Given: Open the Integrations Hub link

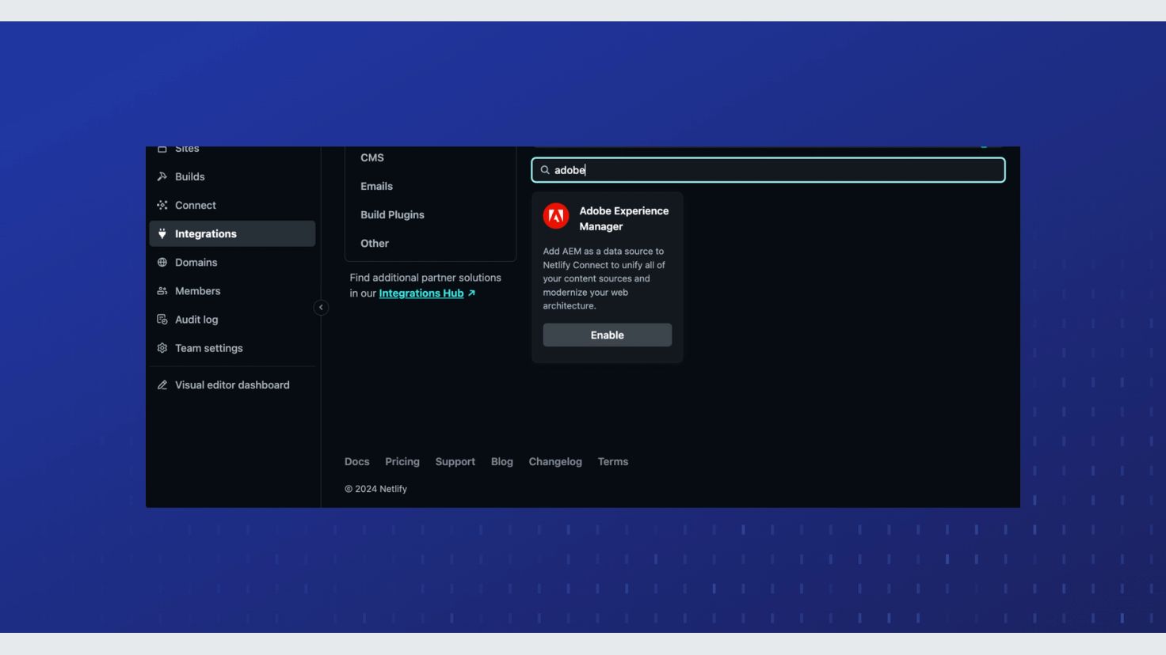Looking at the screenshot, I should [x=421, y=293].
